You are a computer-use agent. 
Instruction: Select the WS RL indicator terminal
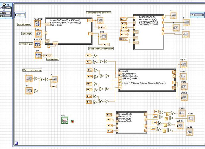click(184, 87)
